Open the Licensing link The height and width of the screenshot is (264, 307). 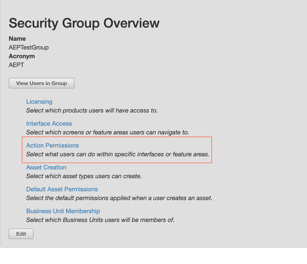coord(39,102)
